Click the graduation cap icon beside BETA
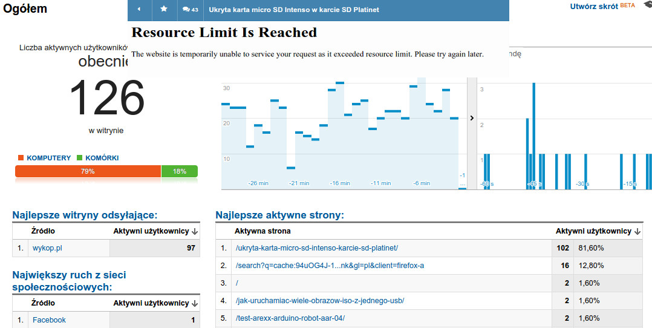 pyautogui.click(x=647, y=5)
